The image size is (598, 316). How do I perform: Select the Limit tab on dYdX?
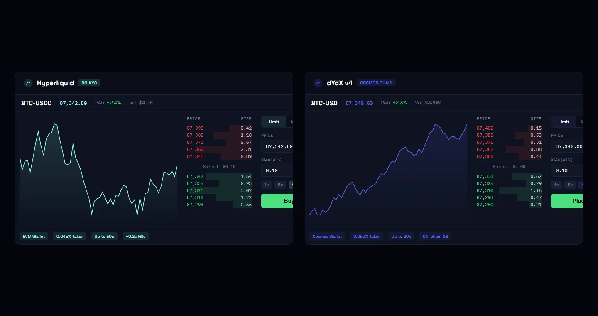(x=563, y=121)
